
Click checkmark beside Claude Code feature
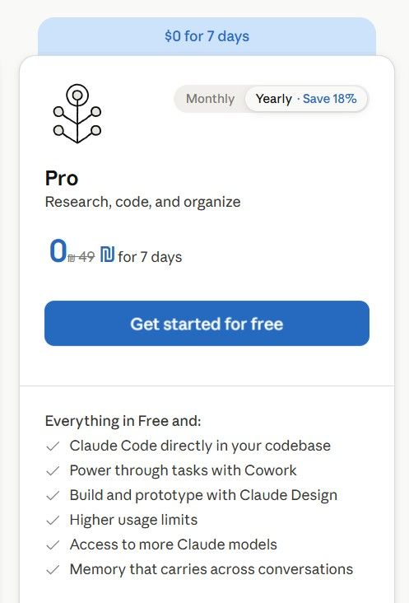coord(53,446)
